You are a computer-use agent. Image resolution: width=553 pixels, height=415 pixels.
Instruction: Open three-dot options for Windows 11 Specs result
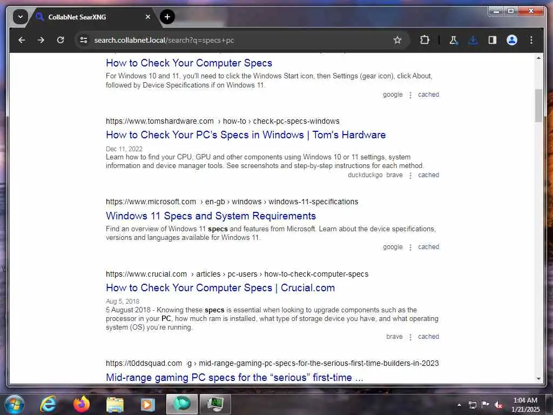pyautogui.click(x=410, y=247)
